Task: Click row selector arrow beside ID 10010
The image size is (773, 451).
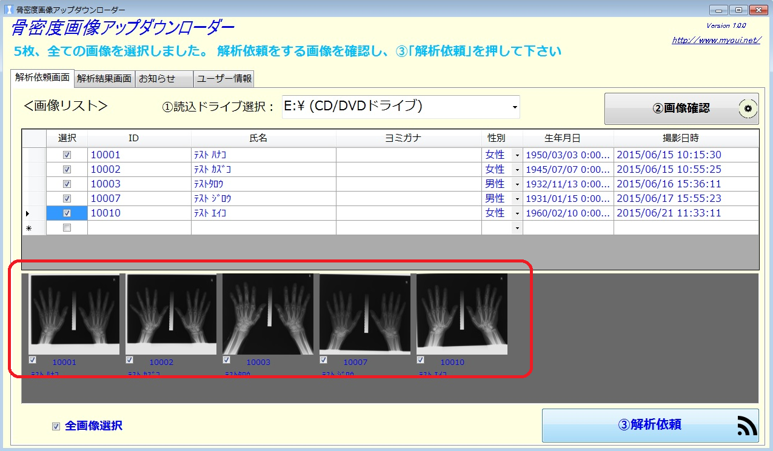Action: [x=28, y=213]
